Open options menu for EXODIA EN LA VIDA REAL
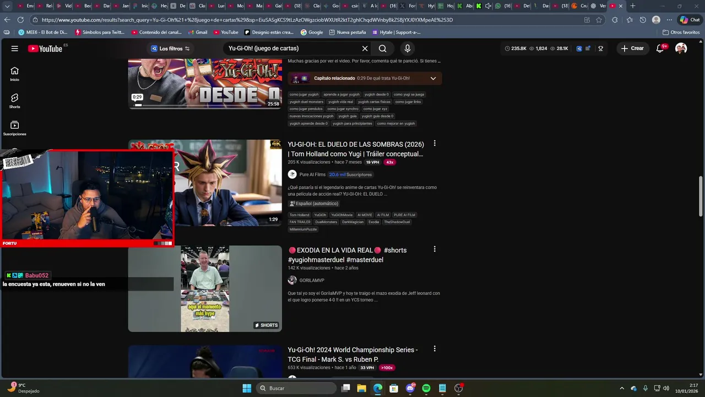Image resolution: width=705 pixels, height=397 pixels. 435,249
